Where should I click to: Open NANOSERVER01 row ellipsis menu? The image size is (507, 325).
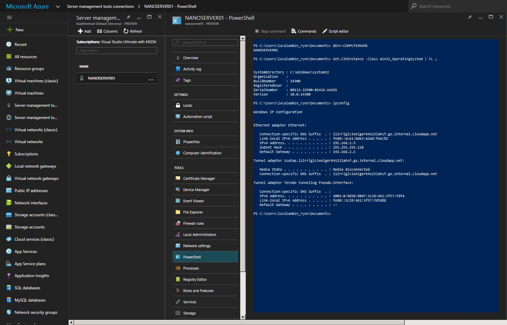(x=151, y=80)
